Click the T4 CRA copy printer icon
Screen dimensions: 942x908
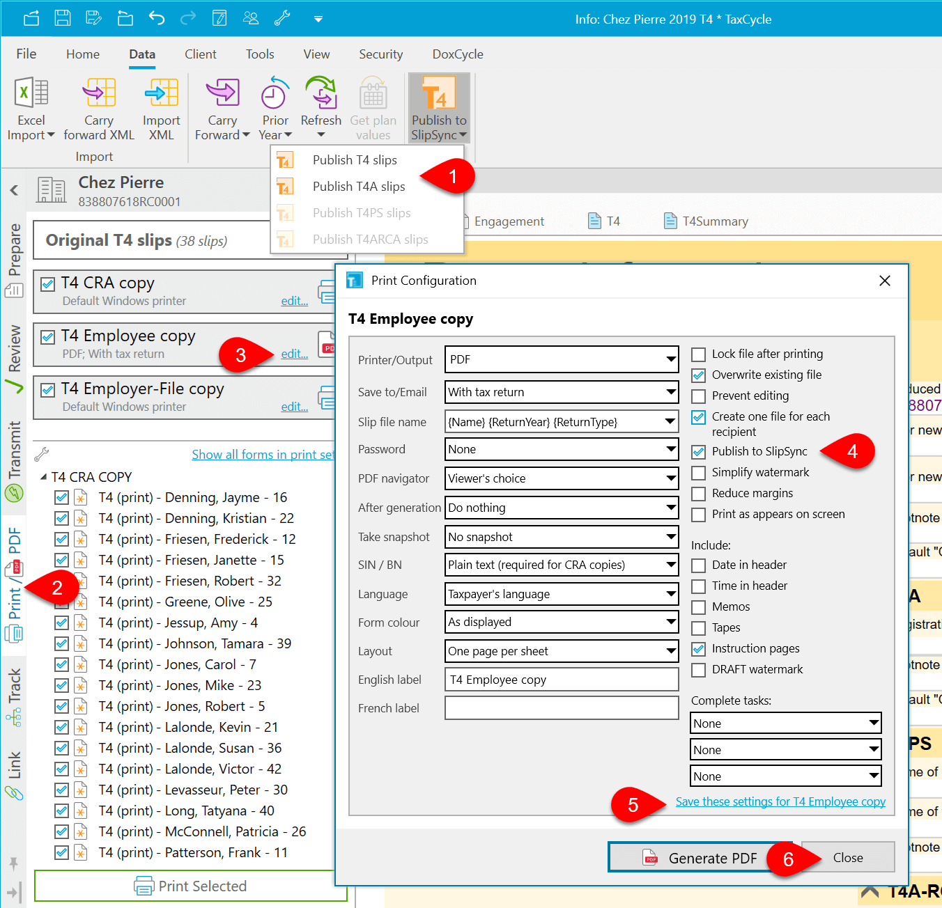tap(326, 291)
